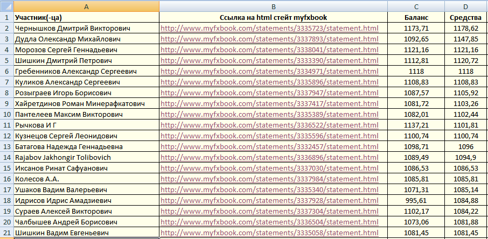Select funds cell 1178,62

(x=465, y=29)
